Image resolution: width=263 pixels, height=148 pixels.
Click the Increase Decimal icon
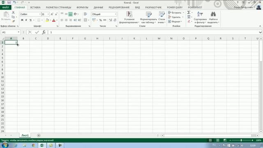pos(111,20)
